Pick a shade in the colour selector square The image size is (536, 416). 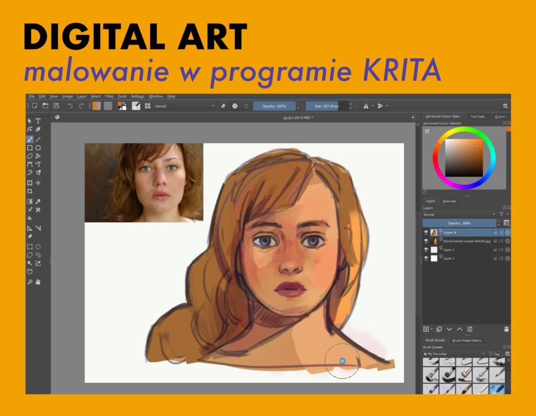(x=464, y=158)
